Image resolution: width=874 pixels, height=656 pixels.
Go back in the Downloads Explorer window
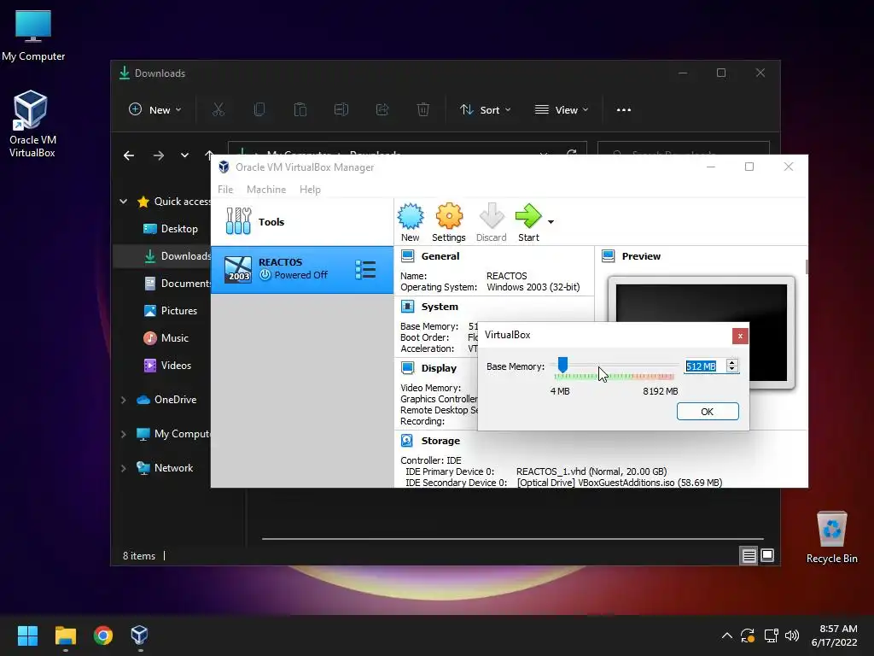tap(129, 155)
